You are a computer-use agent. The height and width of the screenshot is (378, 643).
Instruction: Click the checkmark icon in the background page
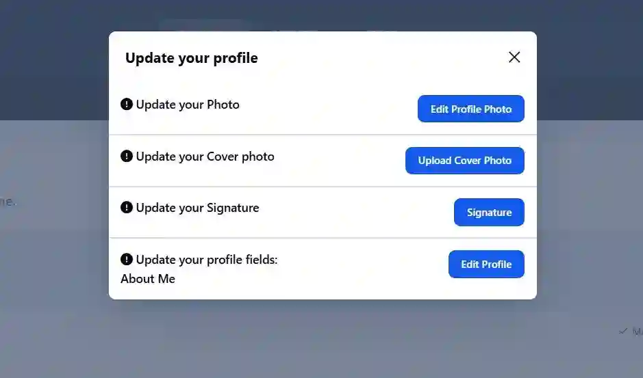pos(623,331)
